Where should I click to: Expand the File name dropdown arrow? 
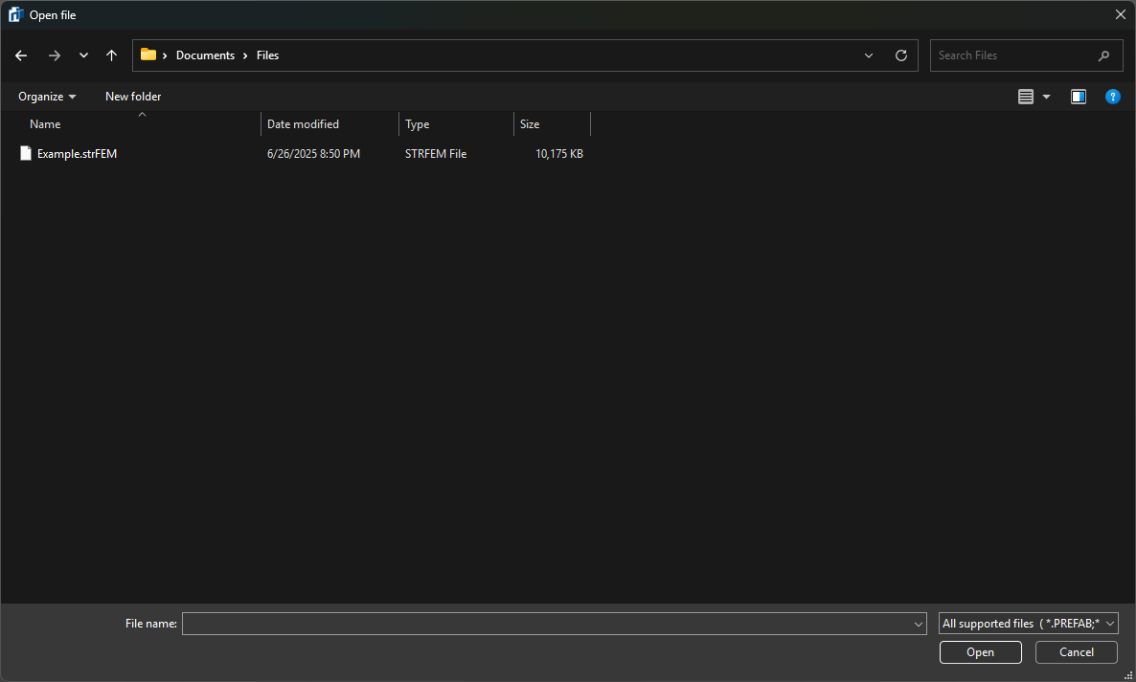coord(919,624)
